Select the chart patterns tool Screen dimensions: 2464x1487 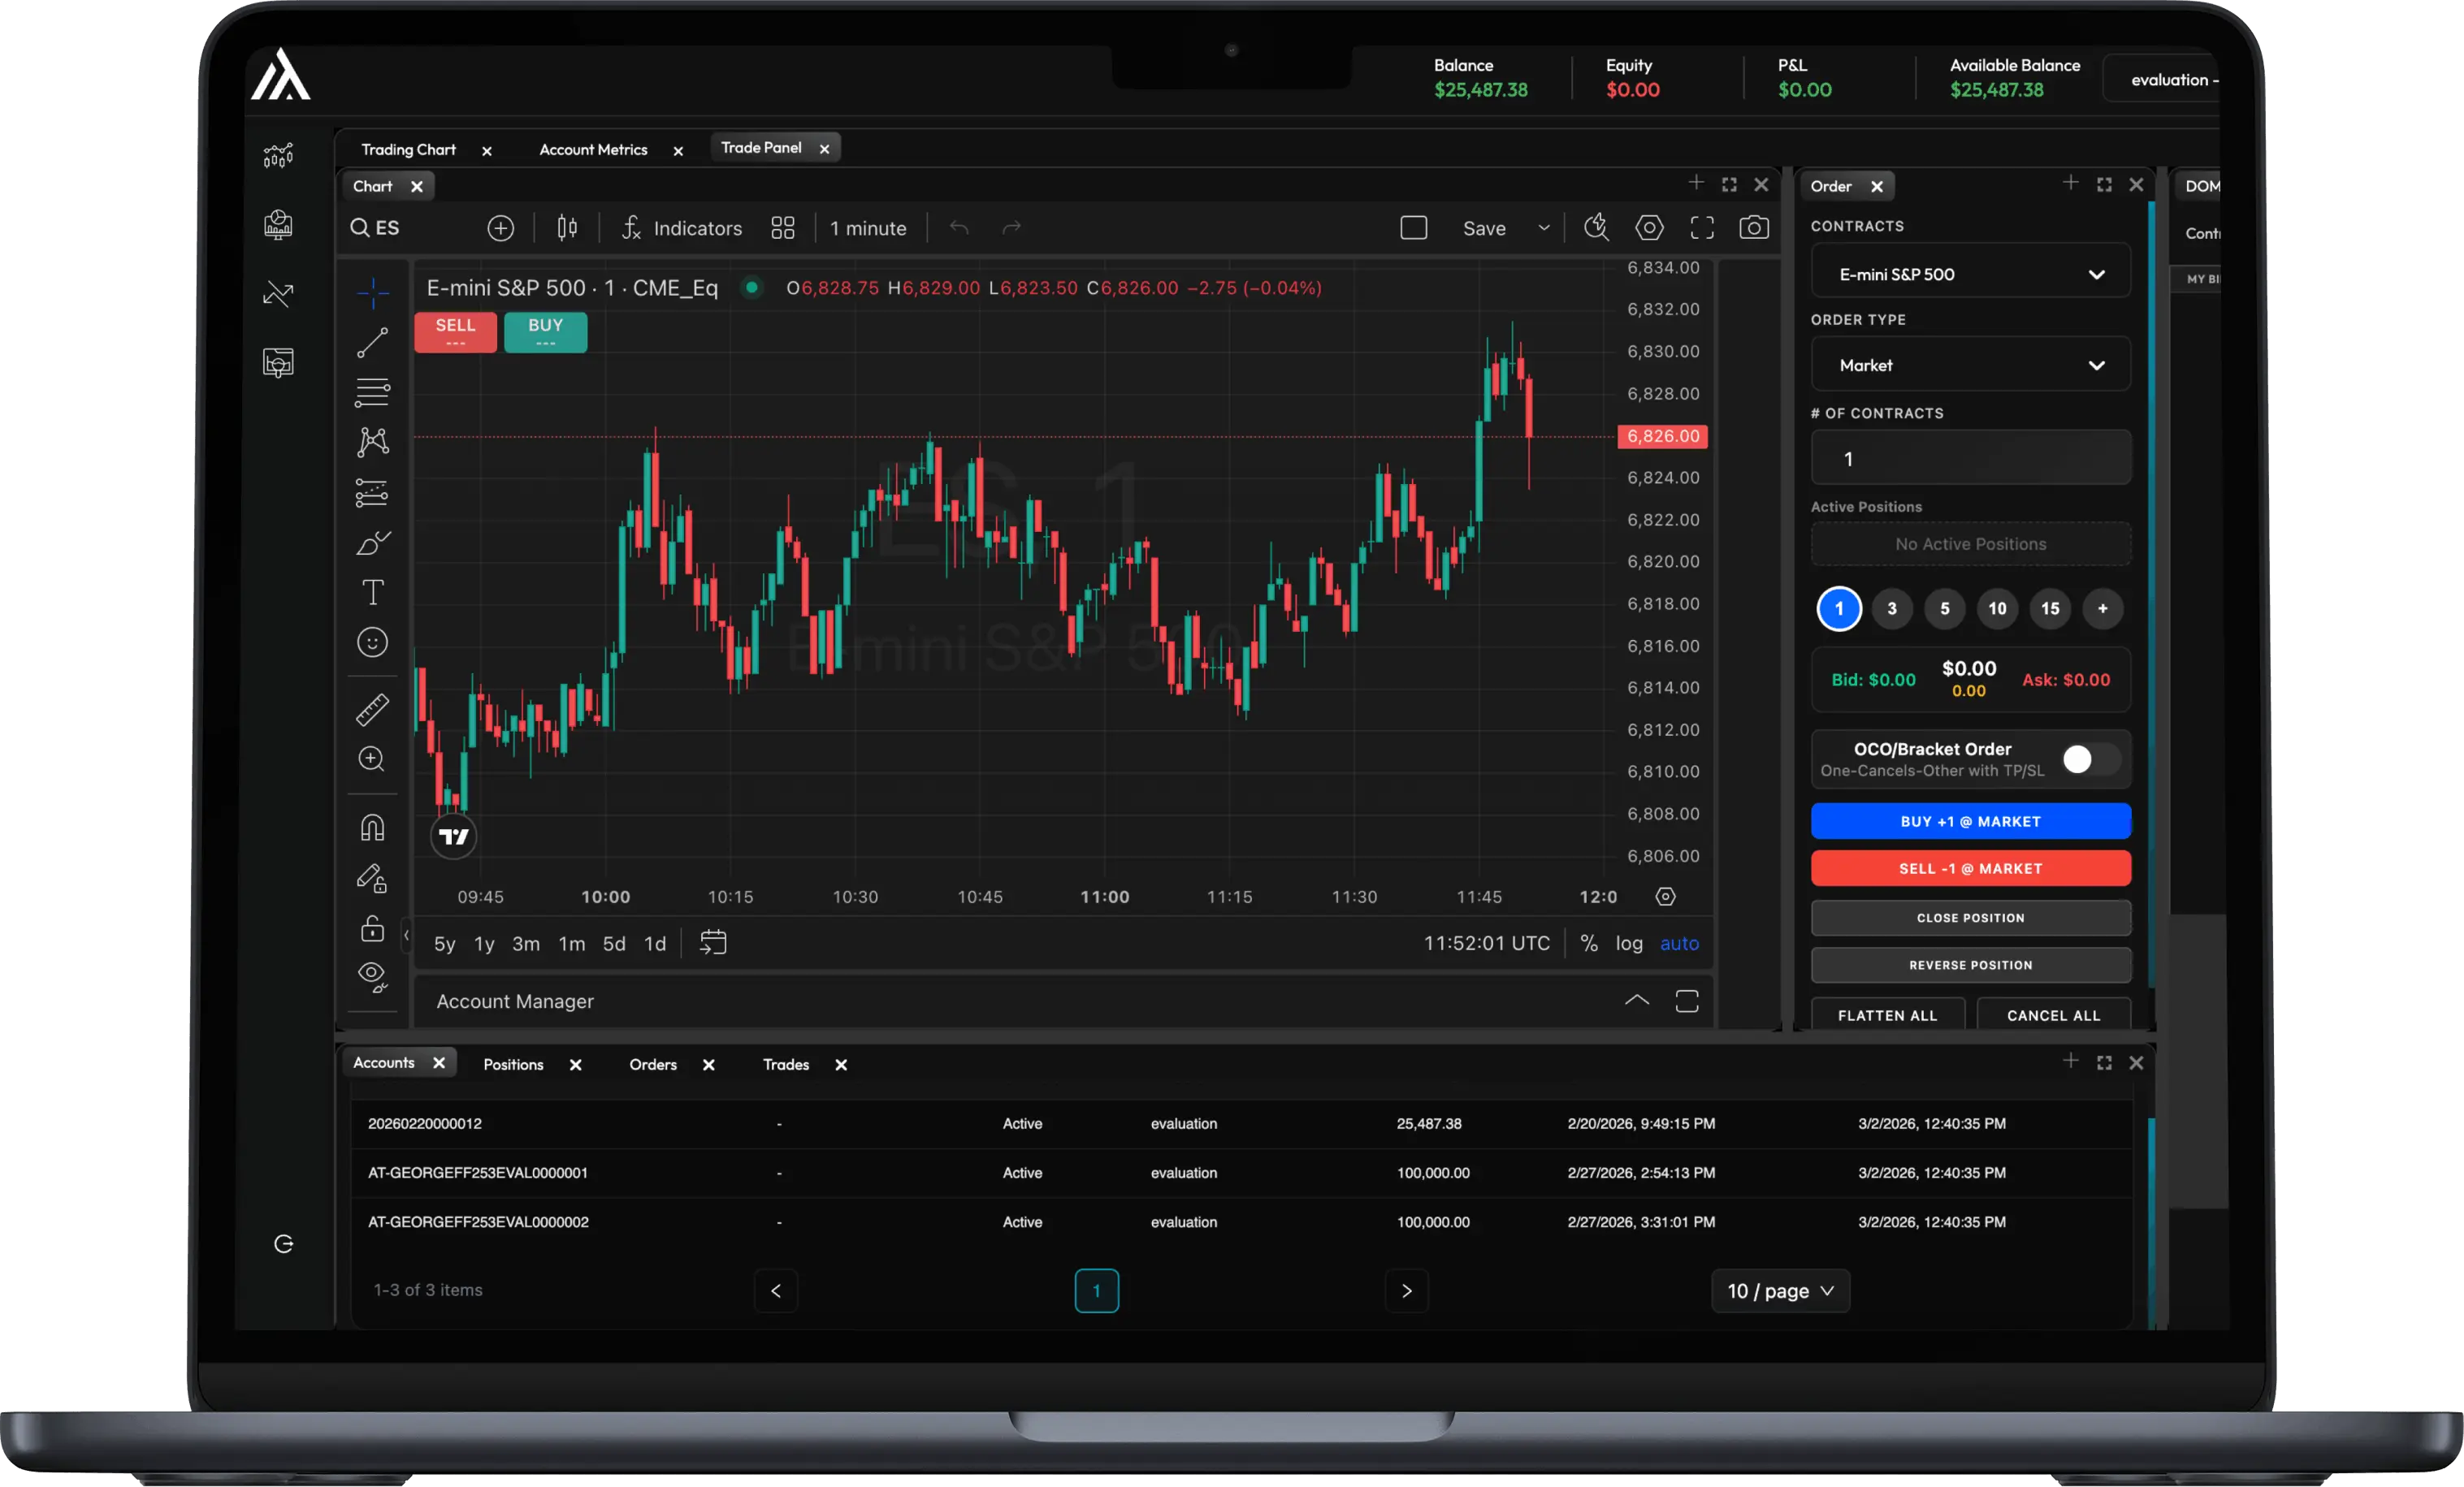373,442
